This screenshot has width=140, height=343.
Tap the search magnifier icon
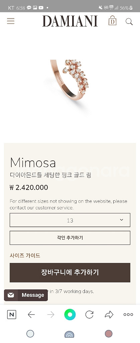point(129,21)
